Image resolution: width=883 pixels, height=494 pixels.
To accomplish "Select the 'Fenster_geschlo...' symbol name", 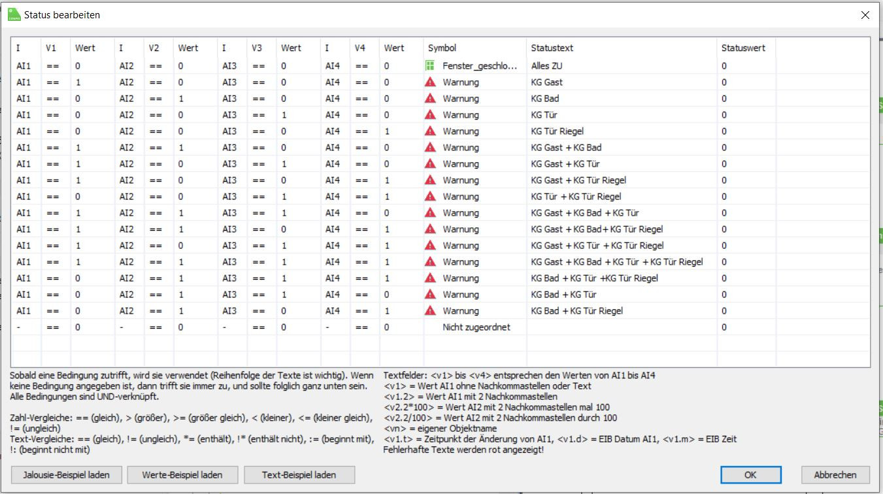I will click(x=480, y=66).
